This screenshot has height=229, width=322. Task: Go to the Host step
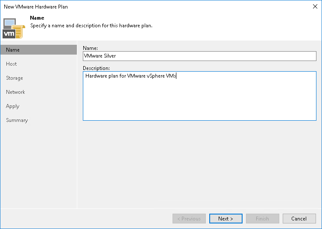12,64
